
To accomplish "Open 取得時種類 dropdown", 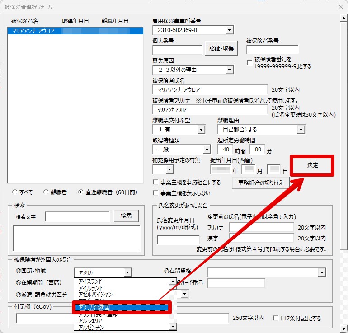I will [x=207, y=149].
